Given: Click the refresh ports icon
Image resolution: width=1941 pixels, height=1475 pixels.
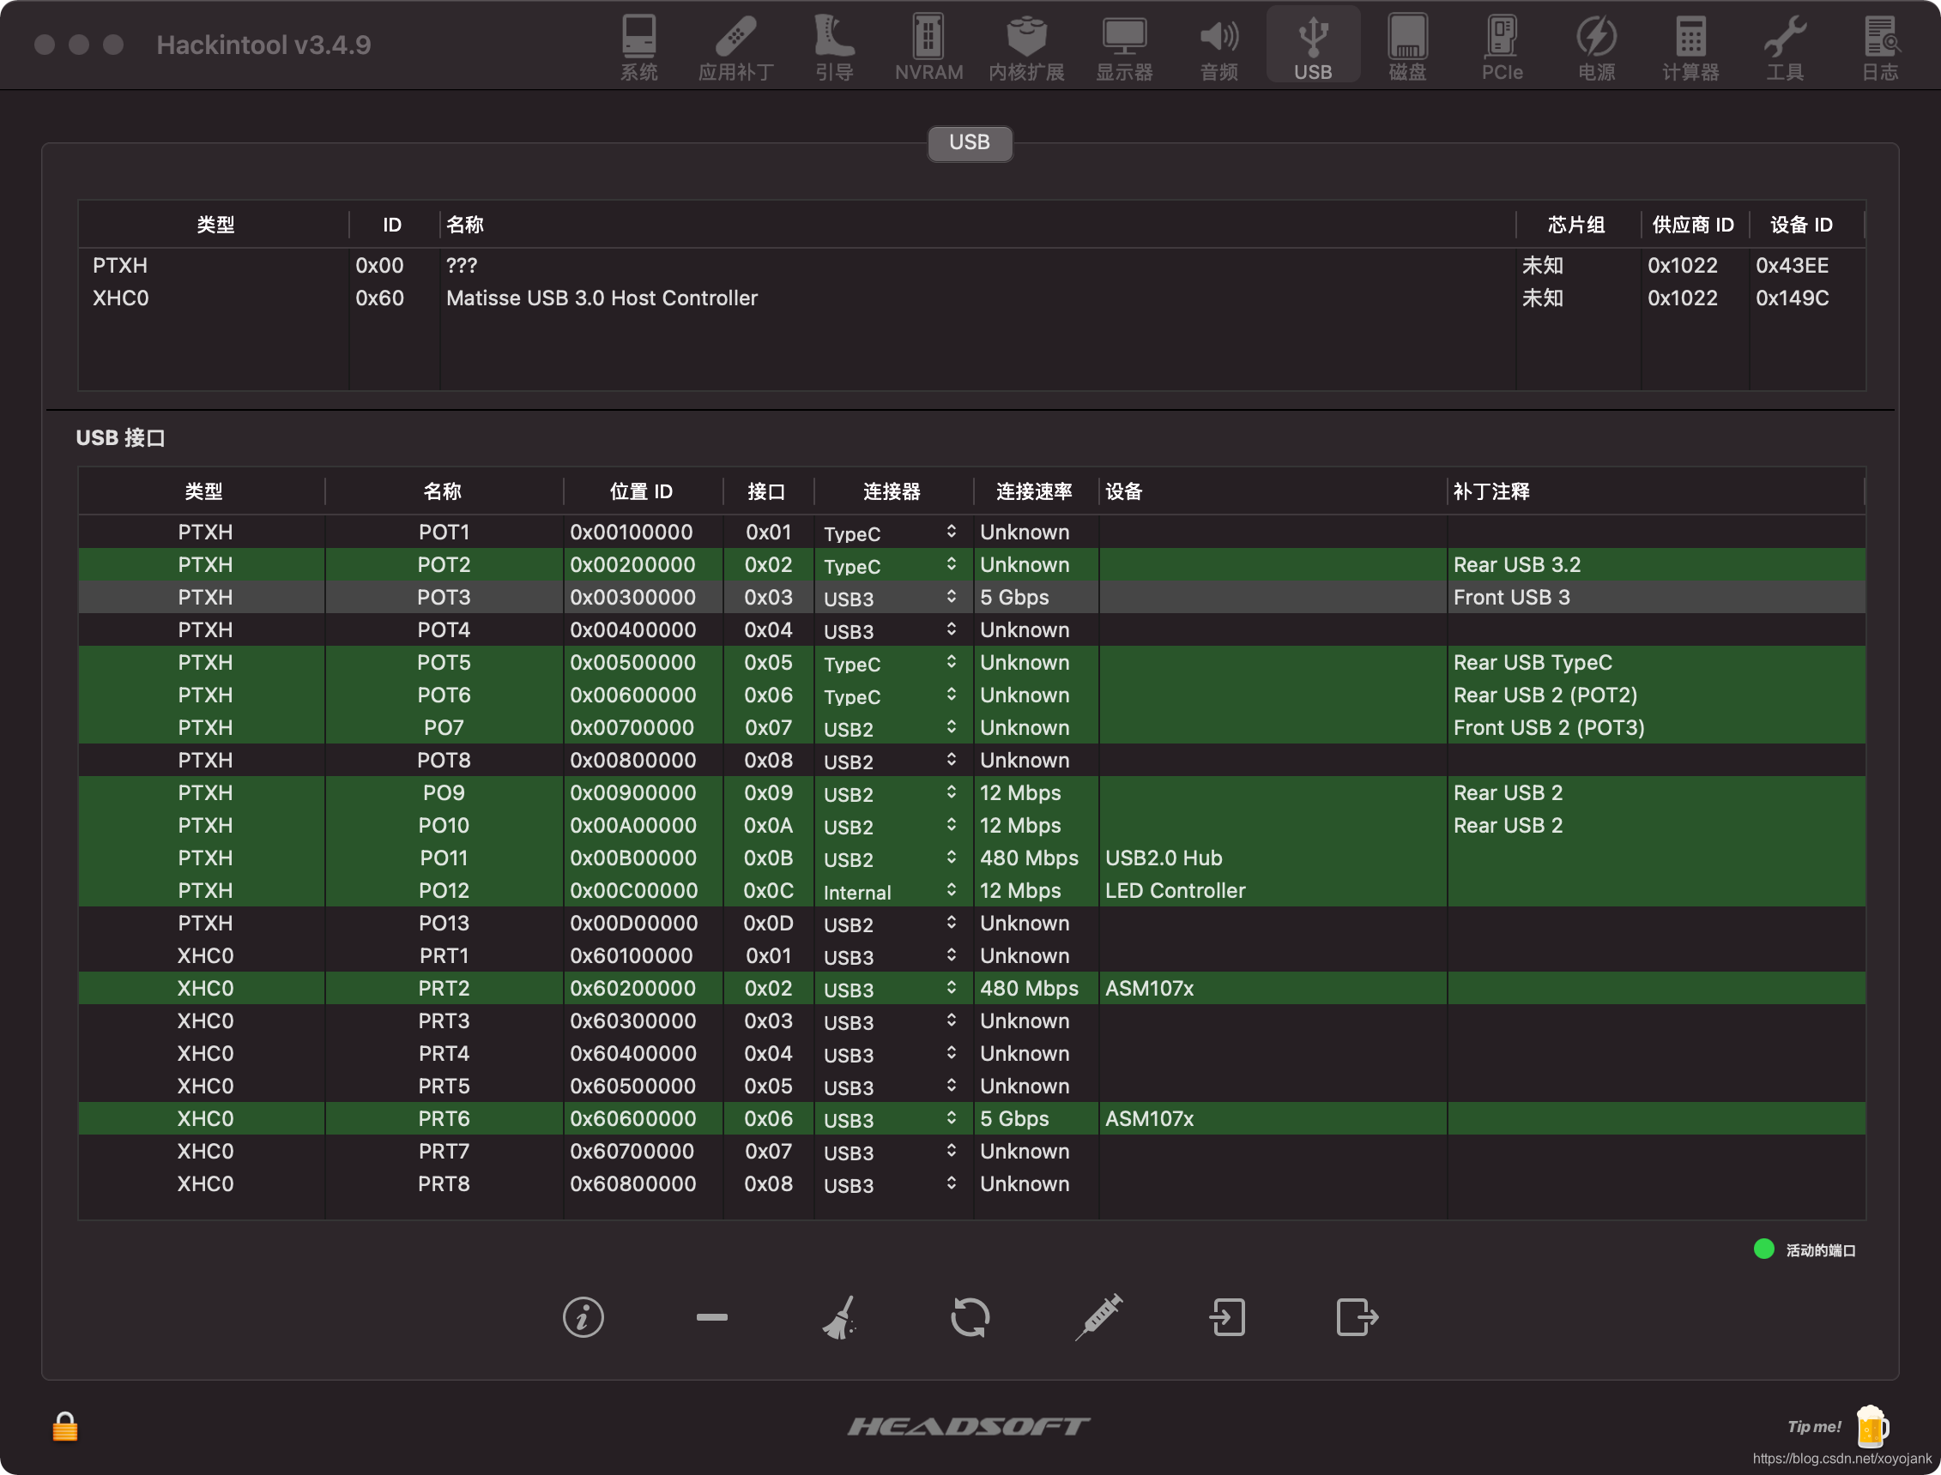Looking at the screenshot, I should click(970, 1317).
